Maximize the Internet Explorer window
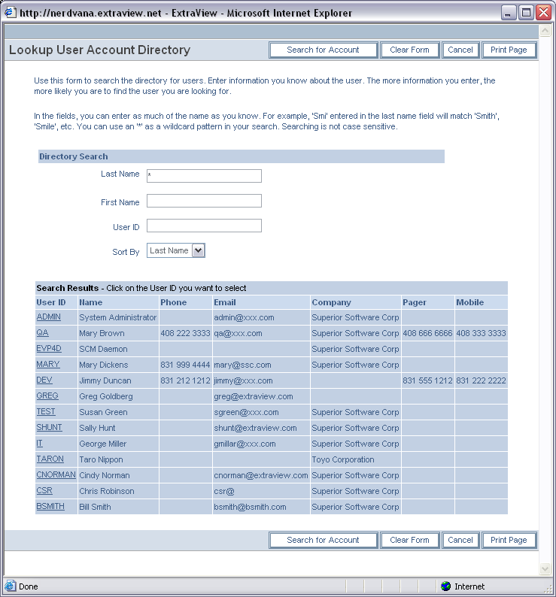This screenshot has height=597, width=556. pos(527,13)
